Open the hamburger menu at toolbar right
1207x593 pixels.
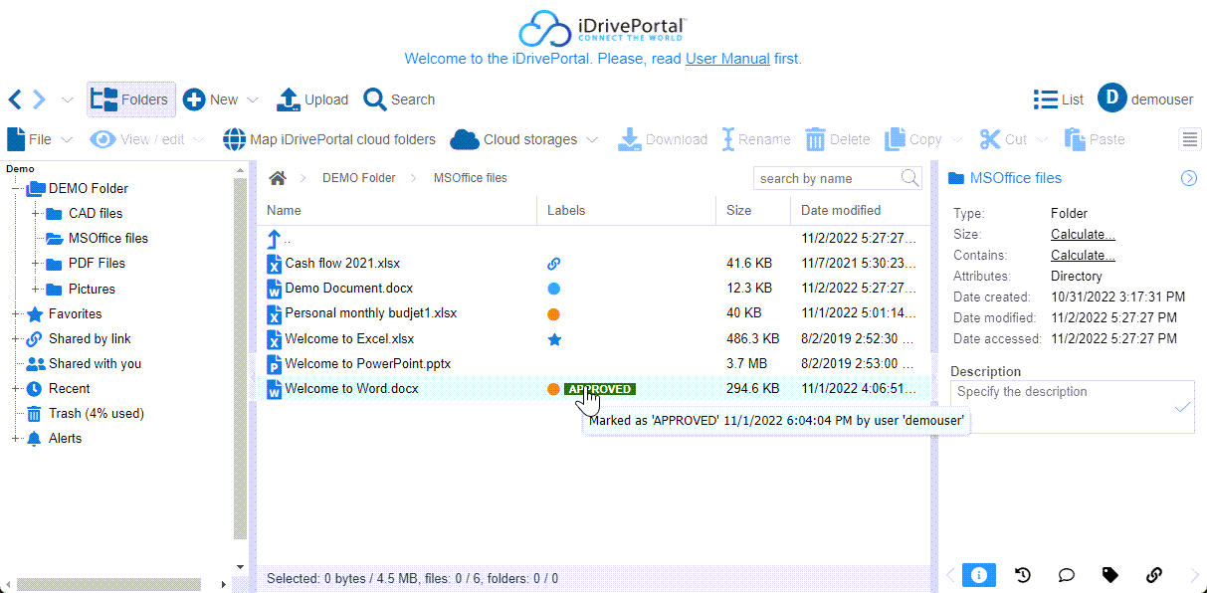pyautogui.click(x=1190, y=139)
